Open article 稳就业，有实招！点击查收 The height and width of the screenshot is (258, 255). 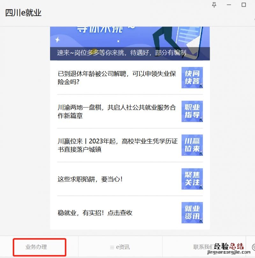click(x=95, y=213)
